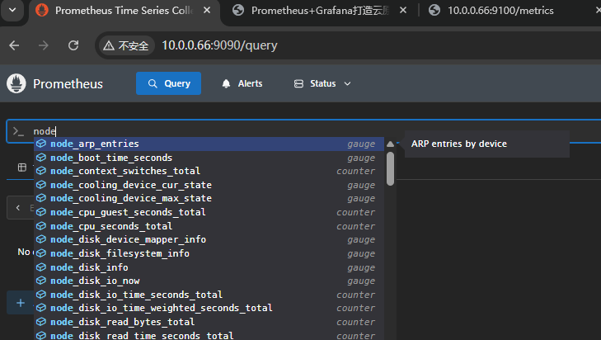This screenshot has height=340, width=601.
Task: Open the Query page button
Action: [x=168, y=83]
